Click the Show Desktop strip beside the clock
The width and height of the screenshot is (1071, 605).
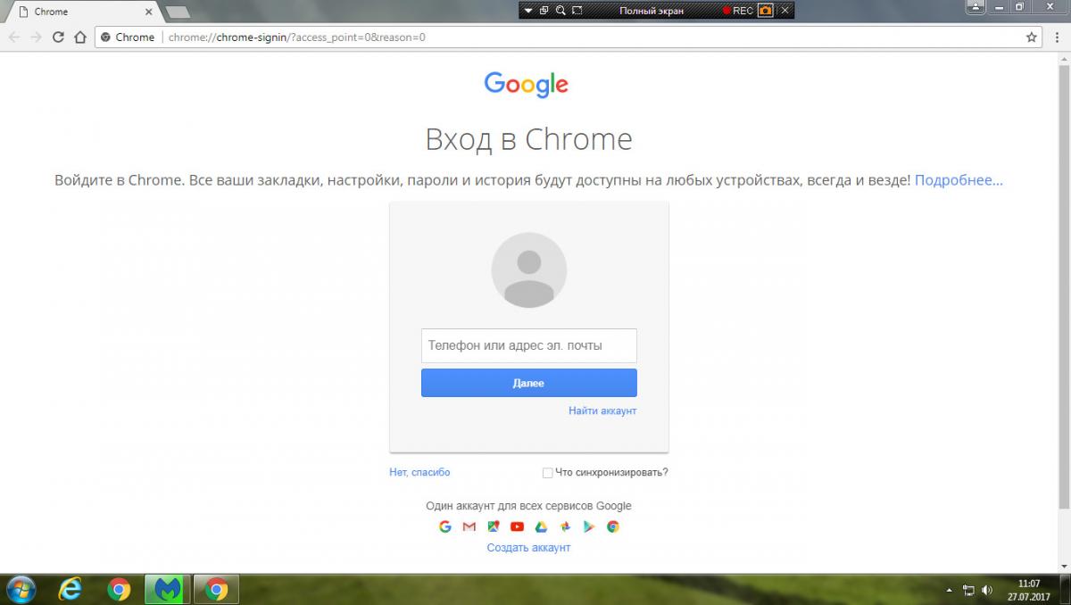[x=1064, y=589]
